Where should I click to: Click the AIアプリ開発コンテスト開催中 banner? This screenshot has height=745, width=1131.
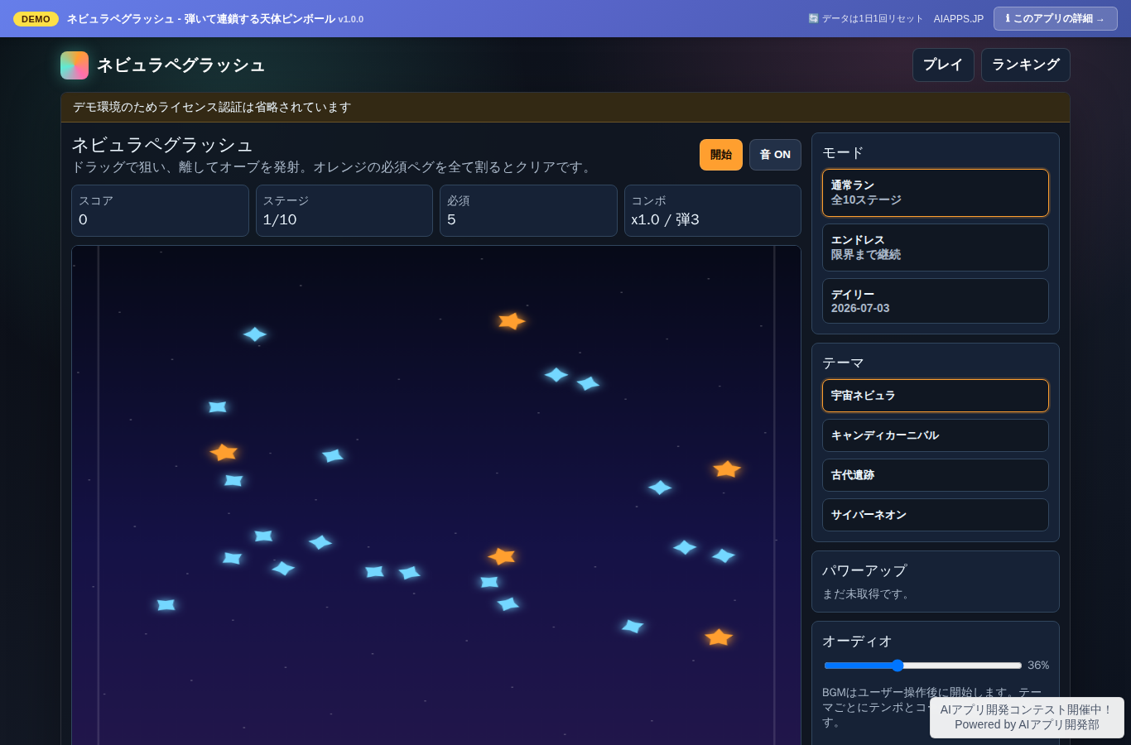[1027, 717]
